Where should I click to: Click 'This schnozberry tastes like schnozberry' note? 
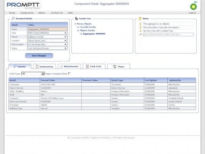(x=161, y=27)
